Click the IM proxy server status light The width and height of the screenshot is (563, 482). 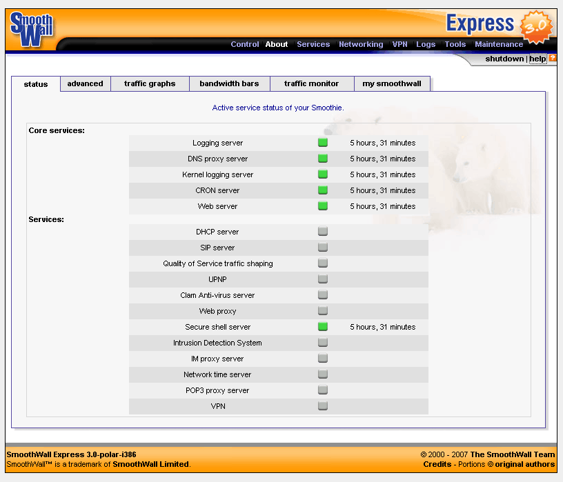pos(323,358)
